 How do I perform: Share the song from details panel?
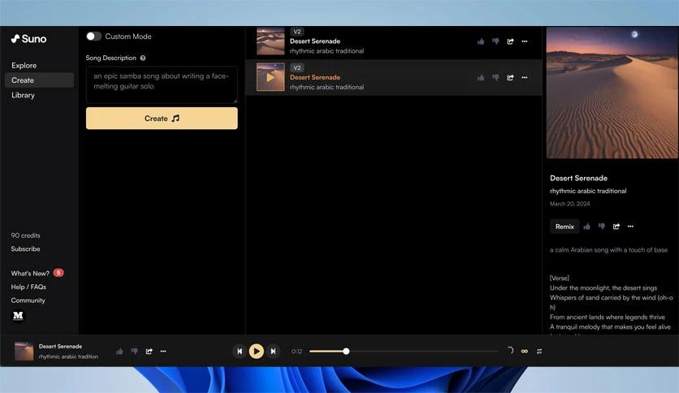coord(616,227)
